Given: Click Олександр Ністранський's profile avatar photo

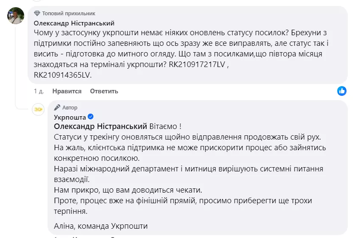Looking at the screenshot, I should coord(16,16).
